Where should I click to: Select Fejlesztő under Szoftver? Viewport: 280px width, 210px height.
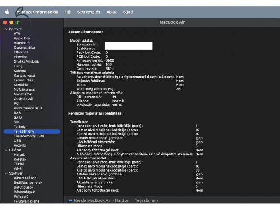tap(21, 196)
